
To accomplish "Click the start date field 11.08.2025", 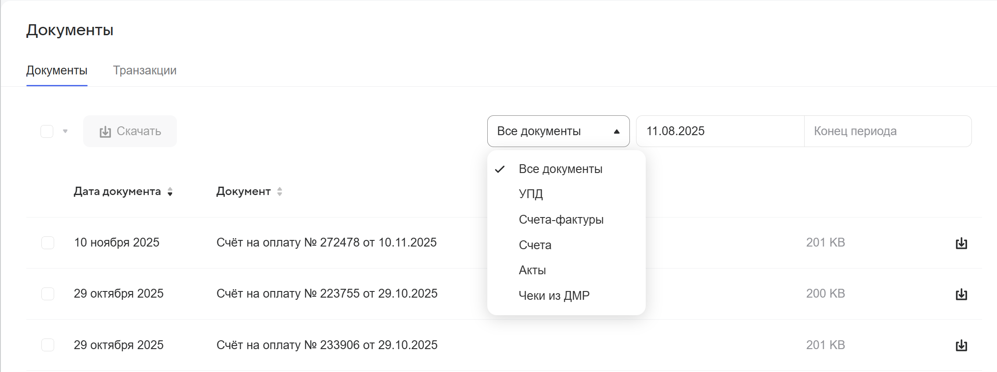I will pos(720,131).
